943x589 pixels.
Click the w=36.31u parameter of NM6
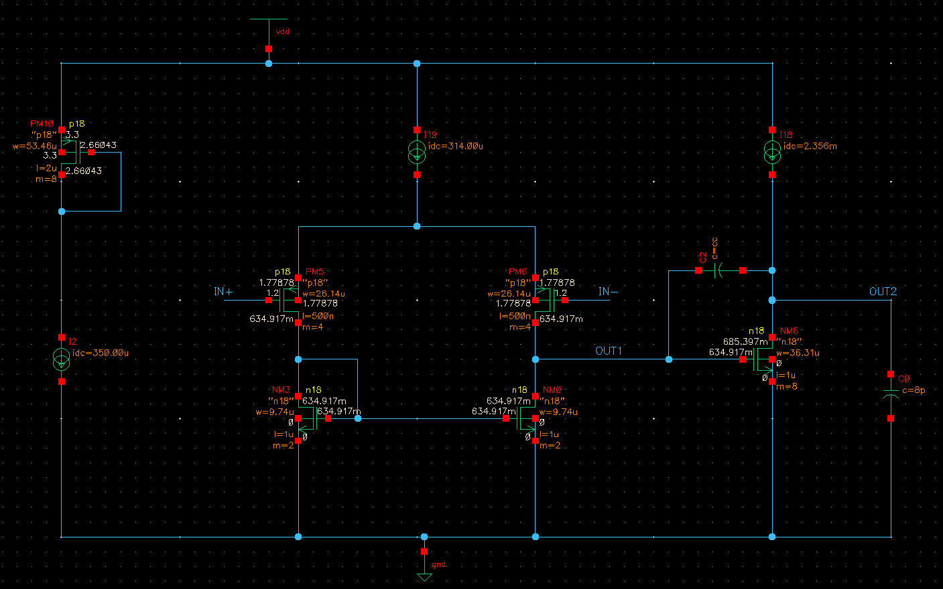tap(798, 353)
